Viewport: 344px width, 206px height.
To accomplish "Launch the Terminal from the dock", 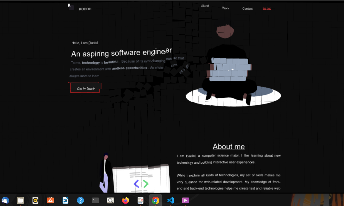I will 95,200.
